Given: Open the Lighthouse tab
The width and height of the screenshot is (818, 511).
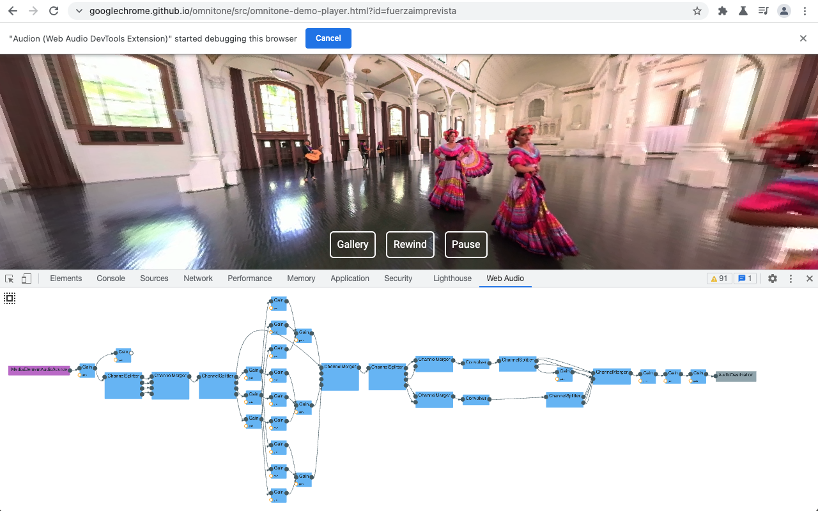Looking at the screenshot, I should pyautogui.click(x=452, y=278).
